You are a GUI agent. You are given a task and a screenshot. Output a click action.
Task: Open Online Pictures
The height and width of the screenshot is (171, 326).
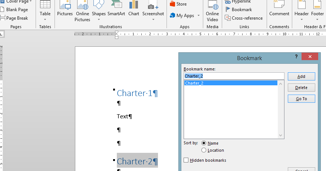pos(83,11)
